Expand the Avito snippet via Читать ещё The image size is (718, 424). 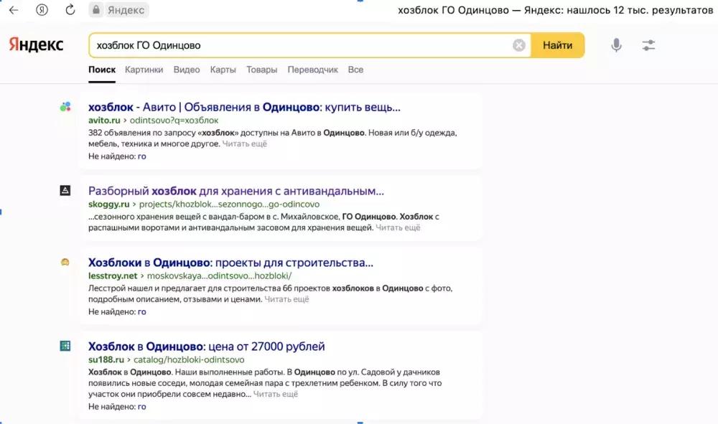click(246, 142)
